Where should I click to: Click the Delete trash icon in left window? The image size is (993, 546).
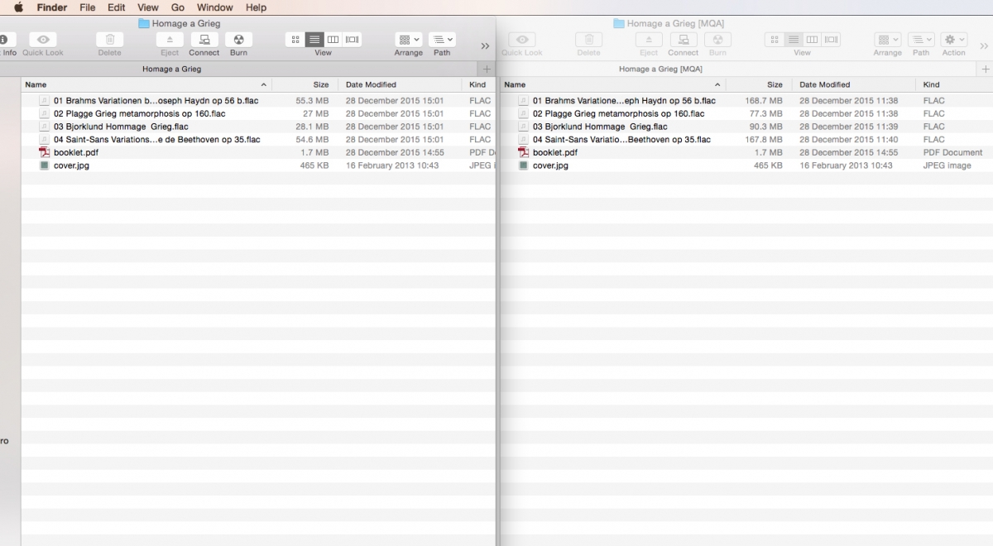(x=110, y=40)
